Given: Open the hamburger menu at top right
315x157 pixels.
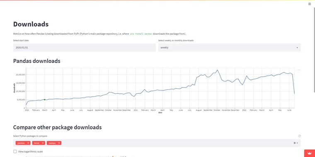Looking at the screenshot, I should tap(309, 4).
